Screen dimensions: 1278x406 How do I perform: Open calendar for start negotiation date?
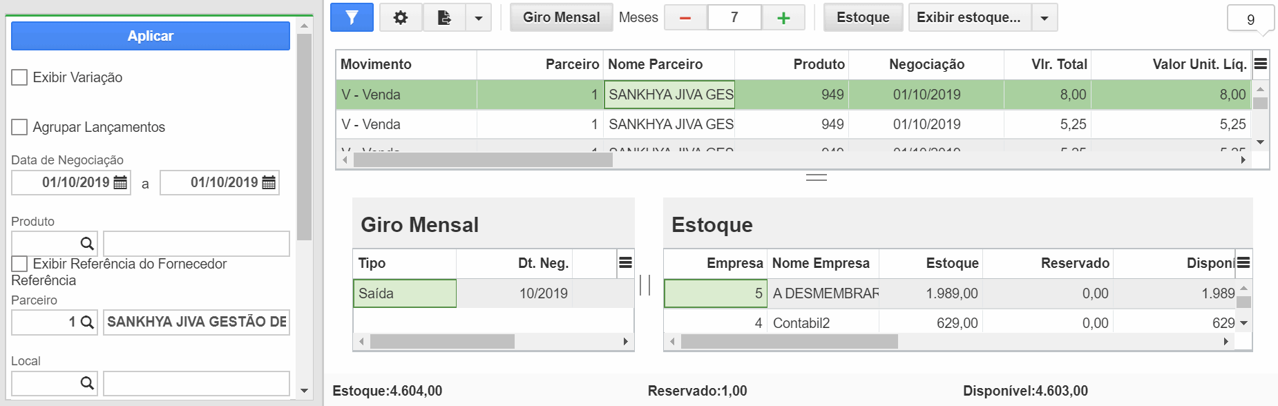pos(120,182)
